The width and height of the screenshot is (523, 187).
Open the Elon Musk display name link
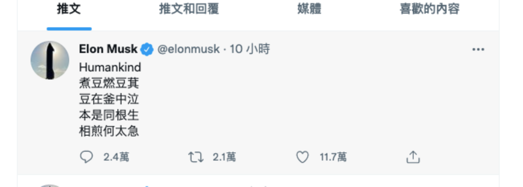point(108,49)
